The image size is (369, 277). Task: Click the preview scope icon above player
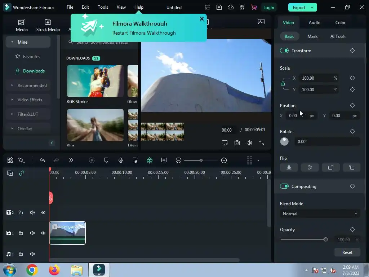coord(261,22)
